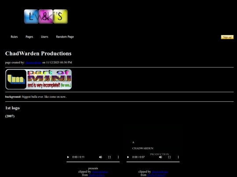Open a Random Page
Image resolution: width=237 pixels, height=177 pixels.
click(65, 37)
